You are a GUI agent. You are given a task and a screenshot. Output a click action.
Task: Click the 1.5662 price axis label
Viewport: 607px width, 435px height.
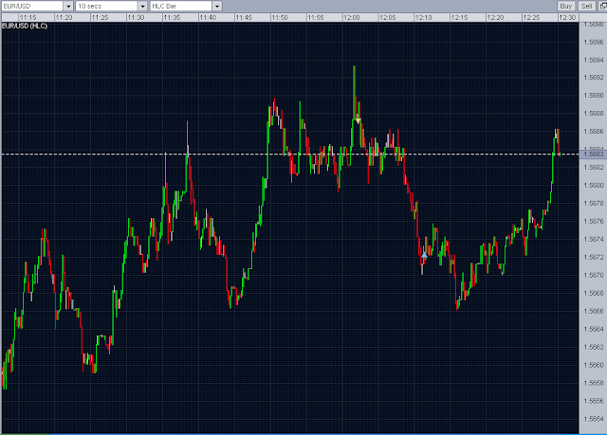tap(594, 347)
